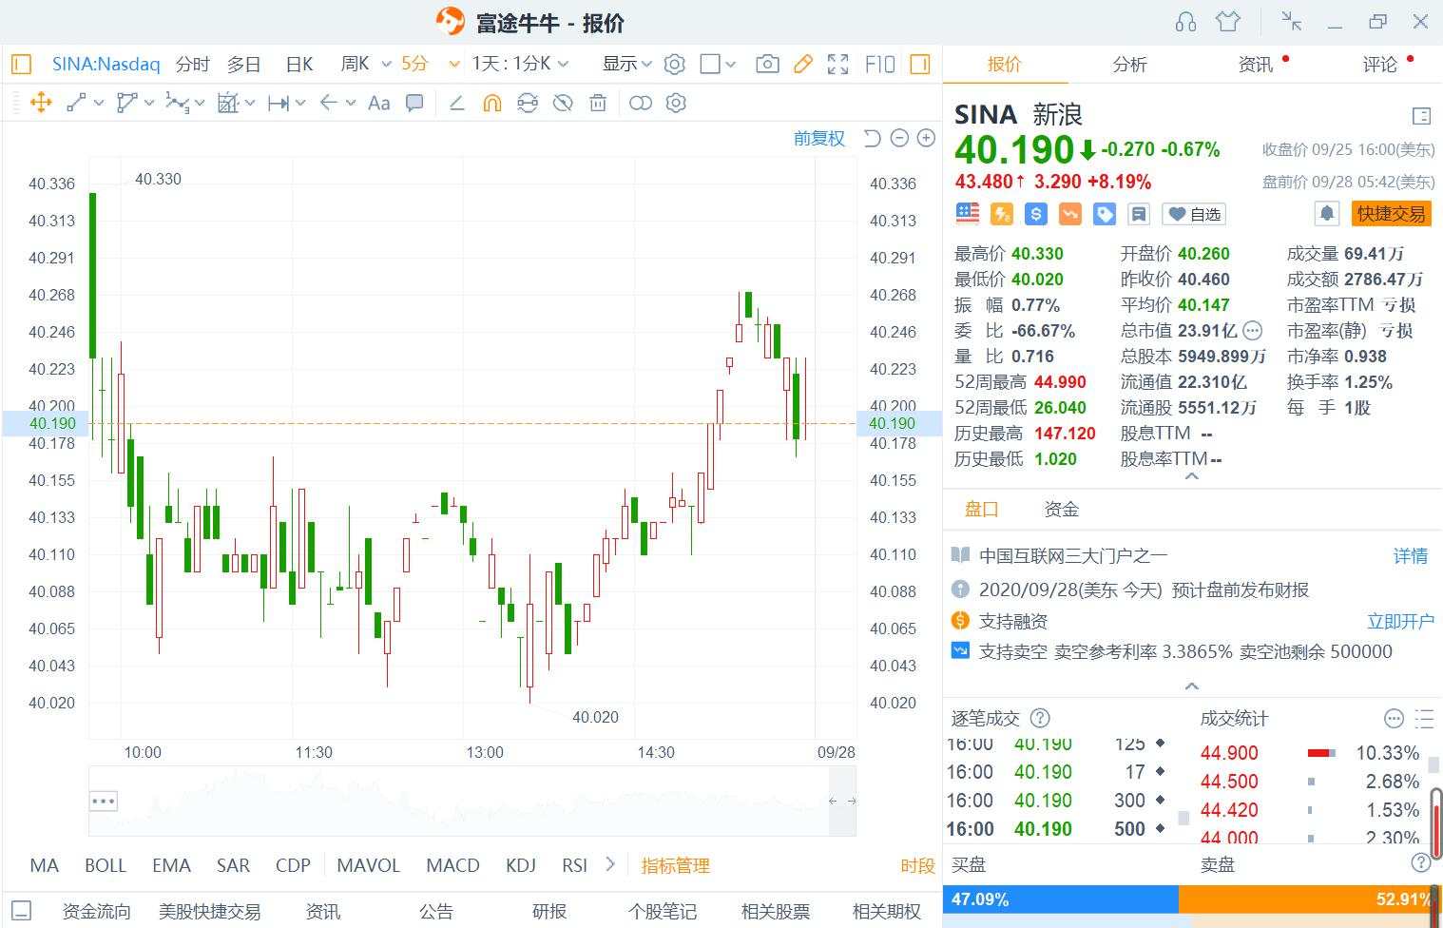Toggle the right sidebar panel icon
The width and height of the screenshot is (1443, 928).
(x=919, y=64)
